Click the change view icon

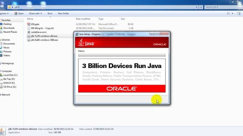229,14
